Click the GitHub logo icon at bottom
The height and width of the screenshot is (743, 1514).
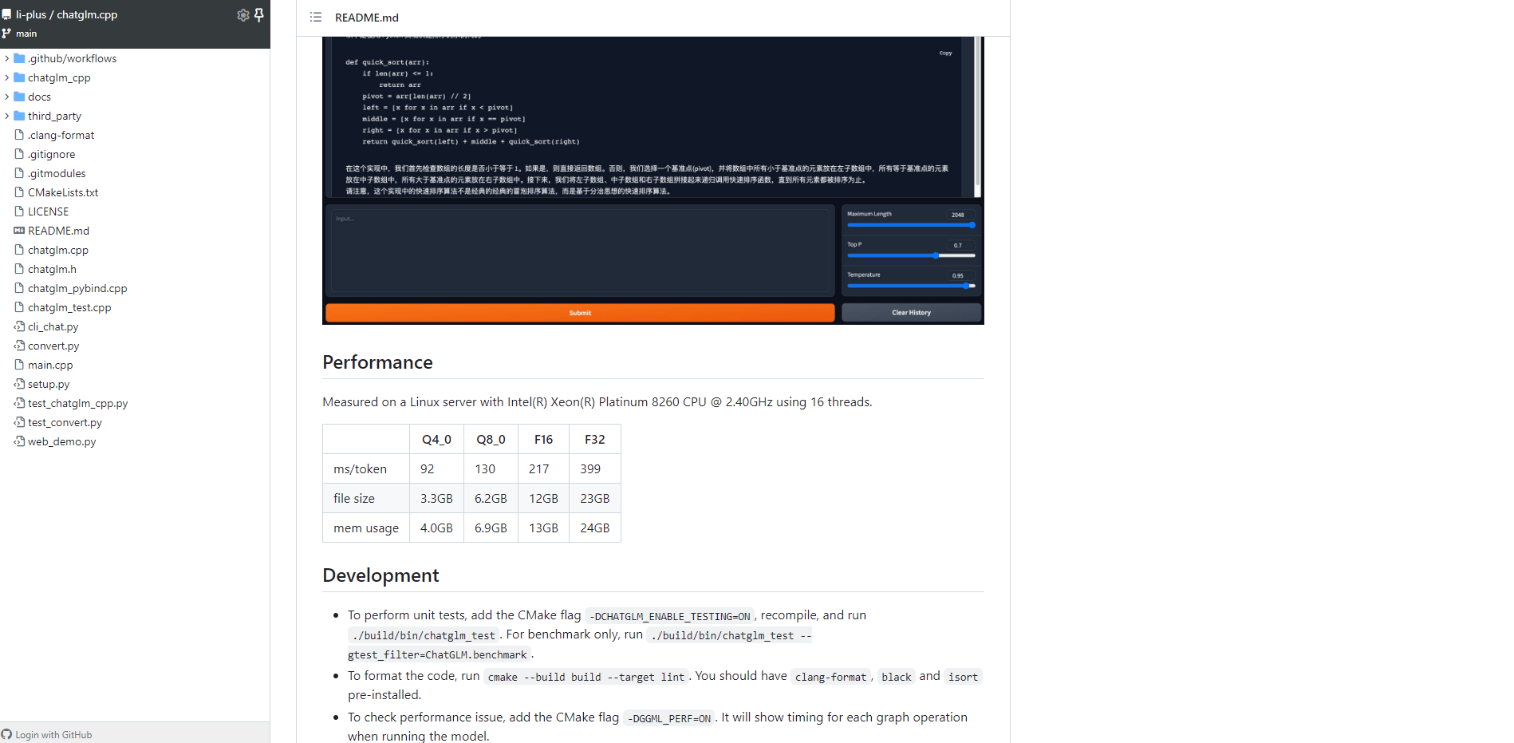pyautogui.click(x=7, y=734)
